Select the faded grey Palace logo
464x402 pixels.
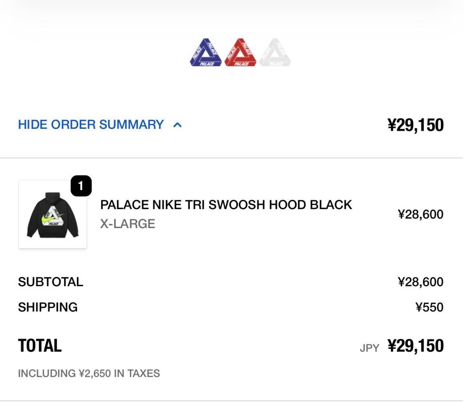(x=275, y=53)
